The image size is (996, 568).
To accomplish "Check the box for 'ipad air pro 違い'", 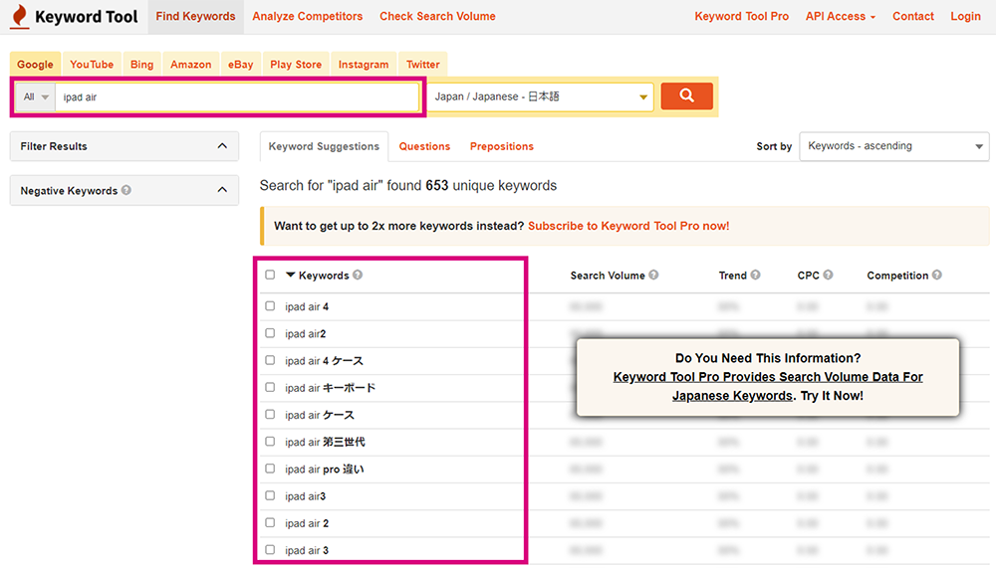I will [270, 469].
